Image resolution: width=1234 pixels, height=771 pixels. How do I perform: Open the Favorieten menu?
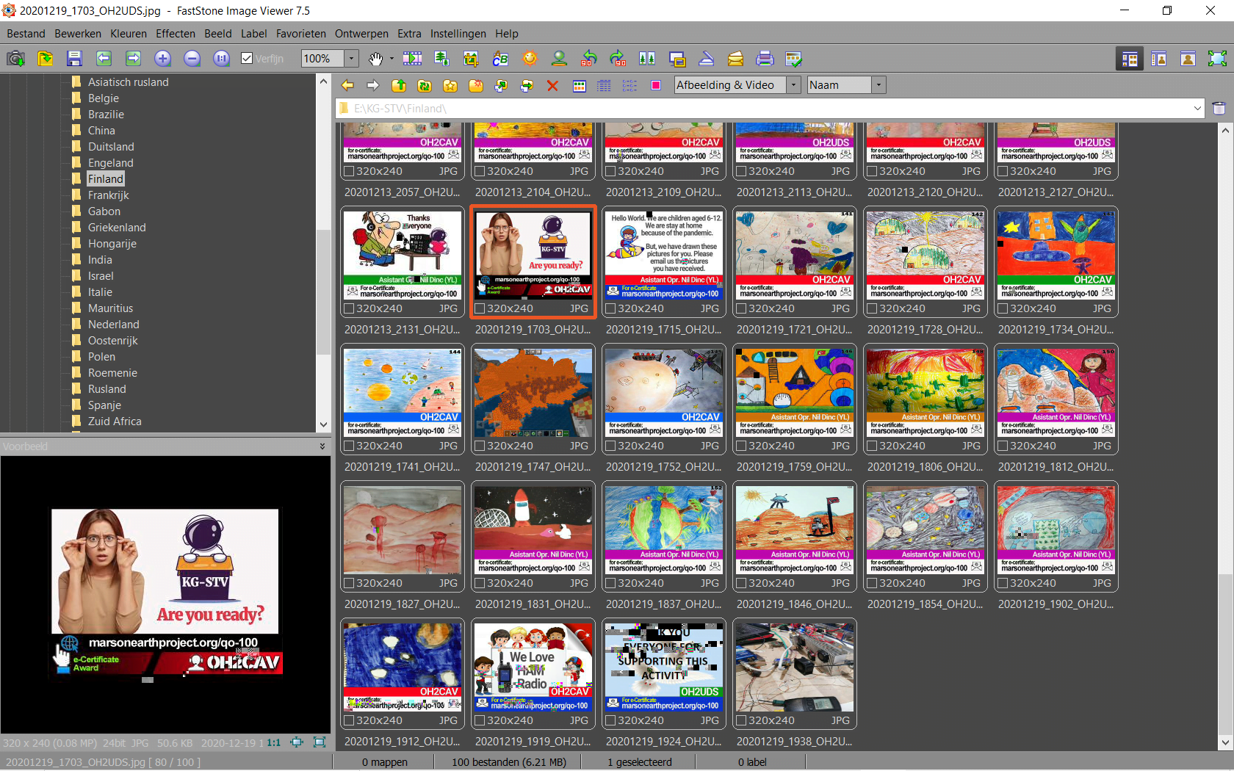tap(300, 34)
